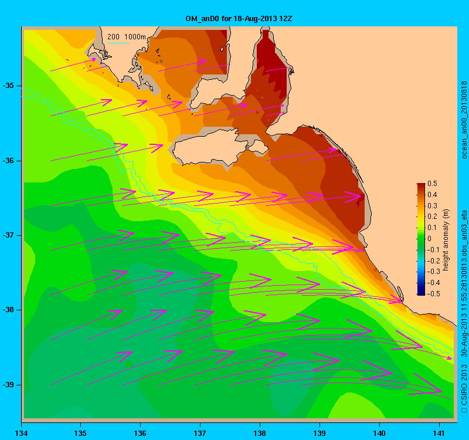Image resolution: width=469 pixels, height=440 pixels.
Task: Click the 136 longitude axis label
Action: pos(140,434)
